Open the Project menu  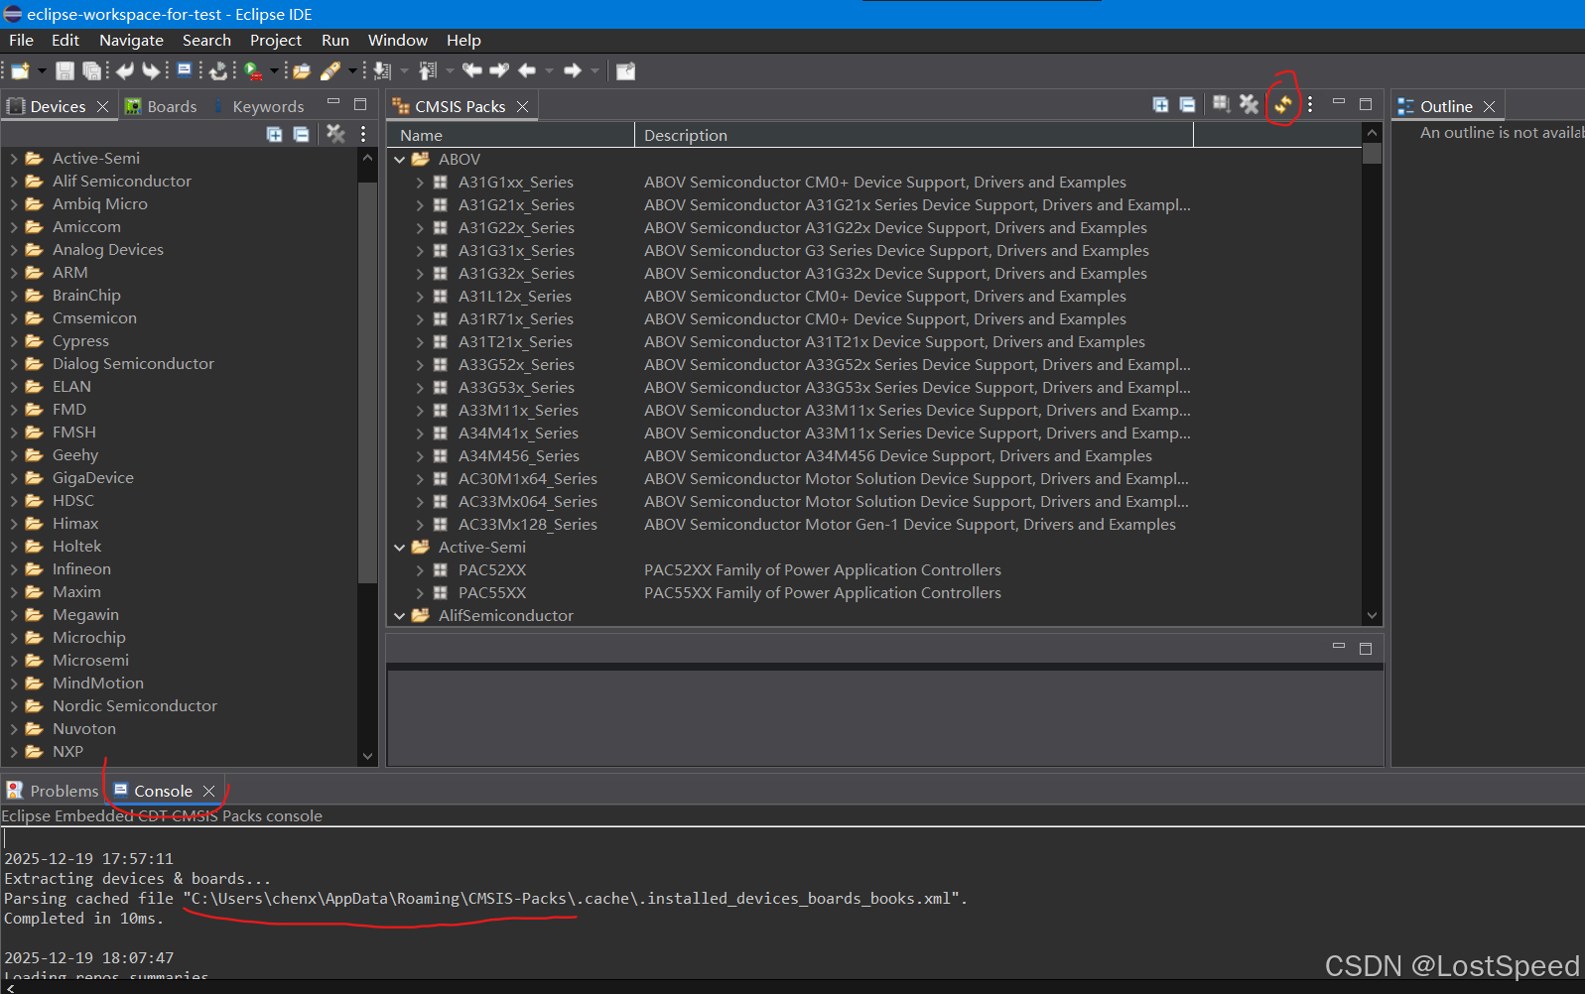(275, 40)
